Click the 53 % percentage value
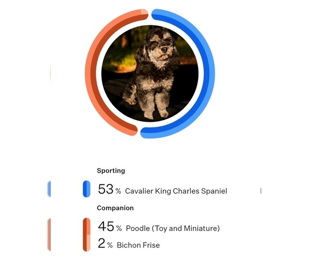The width and height of the screenshot is (311, 259). pyautogui.click(x=109, y=190)
